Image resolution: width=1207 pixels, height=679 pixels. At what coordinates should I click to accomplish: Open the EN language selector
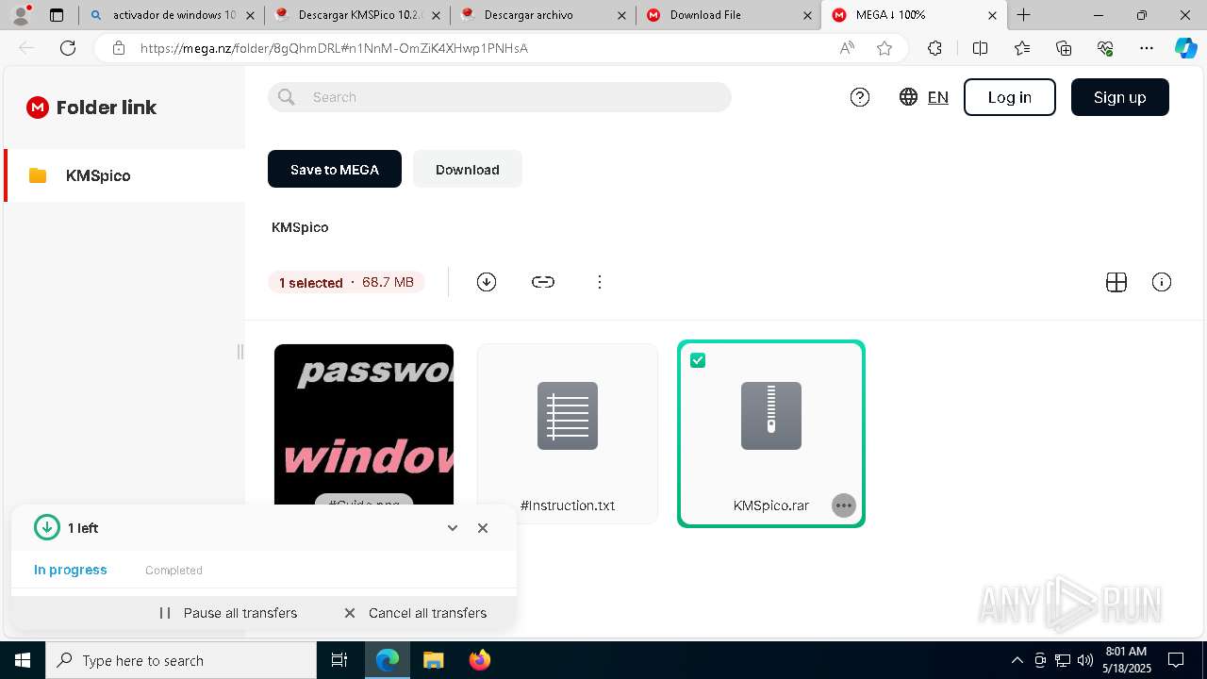pyautogui.click(x=938, y=97)
